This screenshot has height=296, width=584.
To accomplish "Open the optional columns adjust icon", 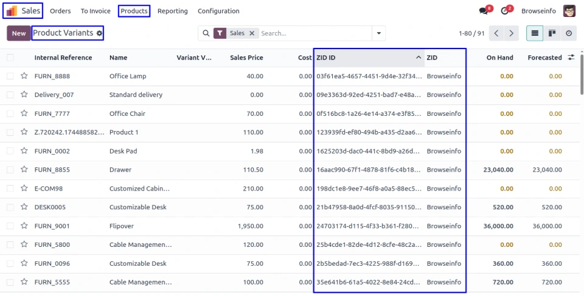I will (571, 58).
